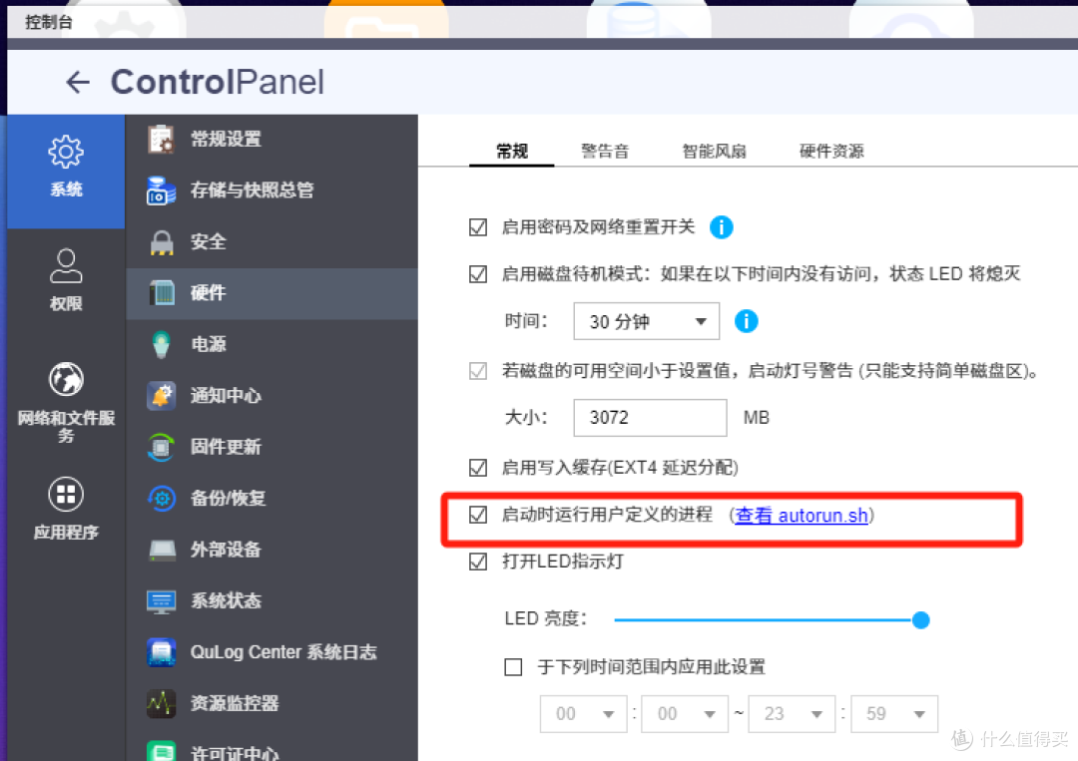Open the 30 分钟 time dropdown
This screenshot has height=761, width=1078.
[646, 321]
